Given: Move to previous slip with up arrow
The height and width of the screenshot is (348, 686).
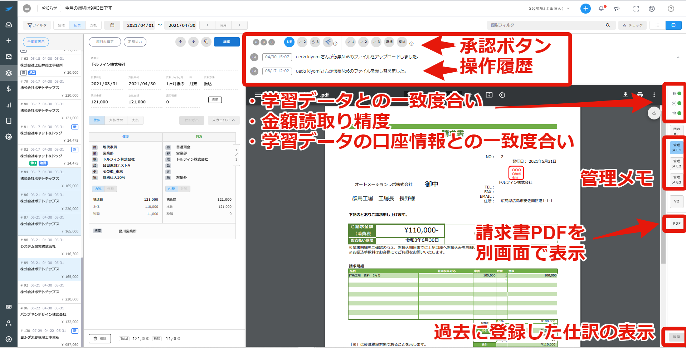Looking at the screenshot, I should pos(180,42).
